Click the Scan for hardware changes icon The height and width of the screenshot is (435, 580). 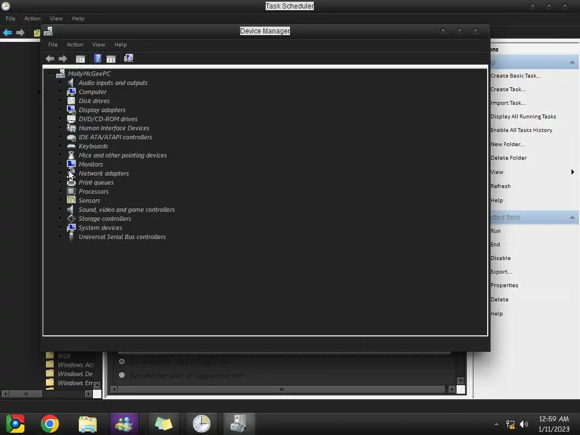[129, 58]
